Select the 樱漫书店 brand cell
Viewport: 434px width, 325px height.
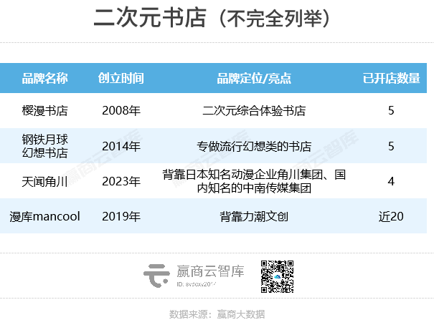pos(45,111)
